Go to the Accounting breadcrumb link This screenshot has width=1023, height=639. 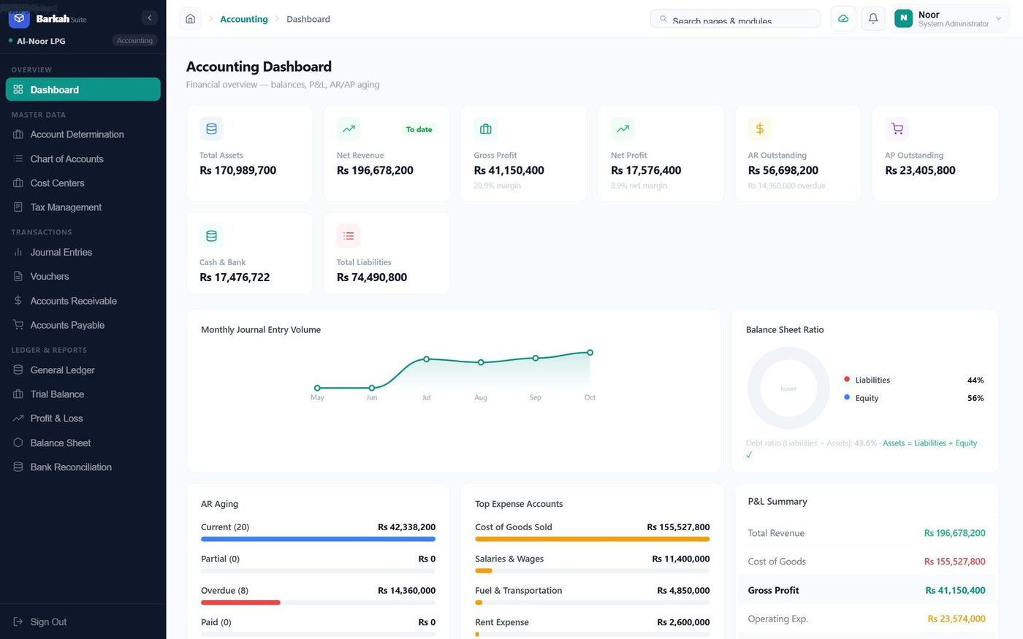click(244, 19)
